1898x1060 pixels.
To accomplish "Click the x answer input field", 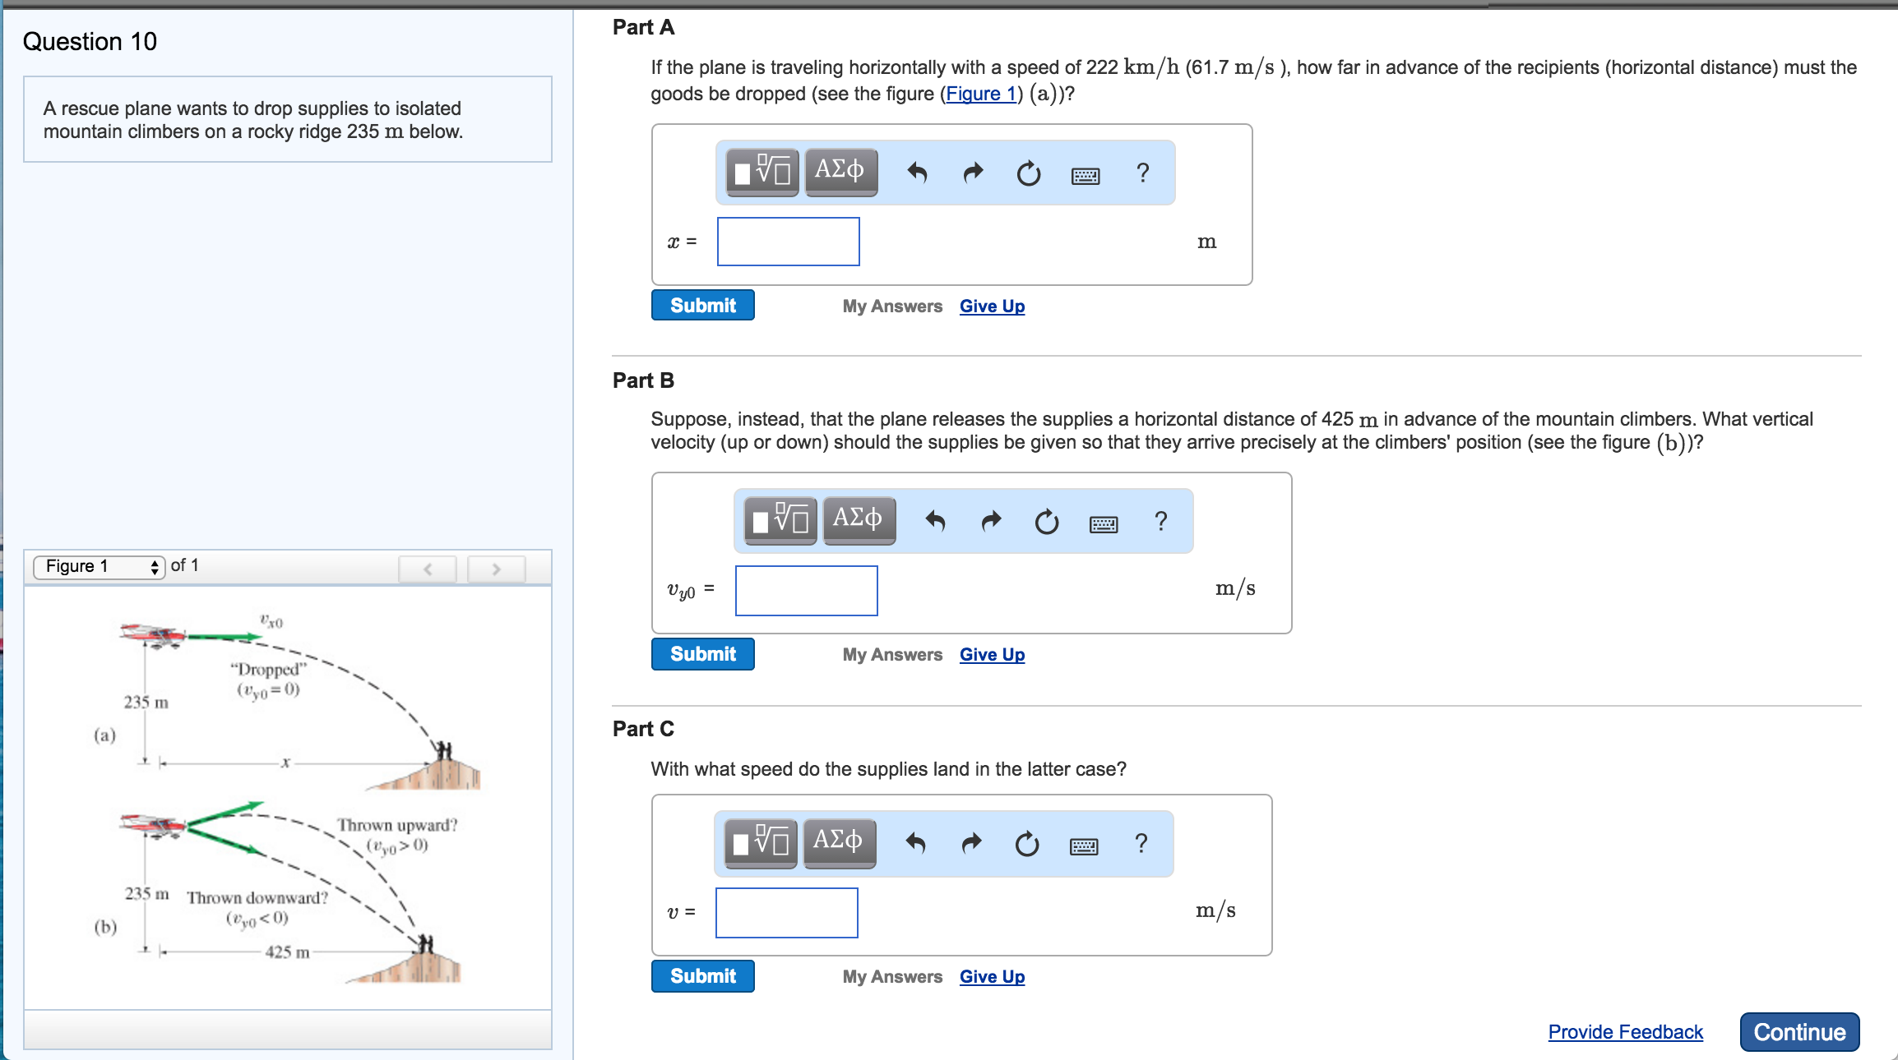I will (788, 242).
